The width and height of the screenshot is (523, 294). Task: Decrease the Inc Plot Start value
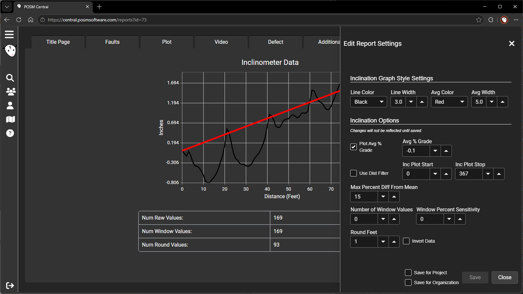tap(435, 174)
